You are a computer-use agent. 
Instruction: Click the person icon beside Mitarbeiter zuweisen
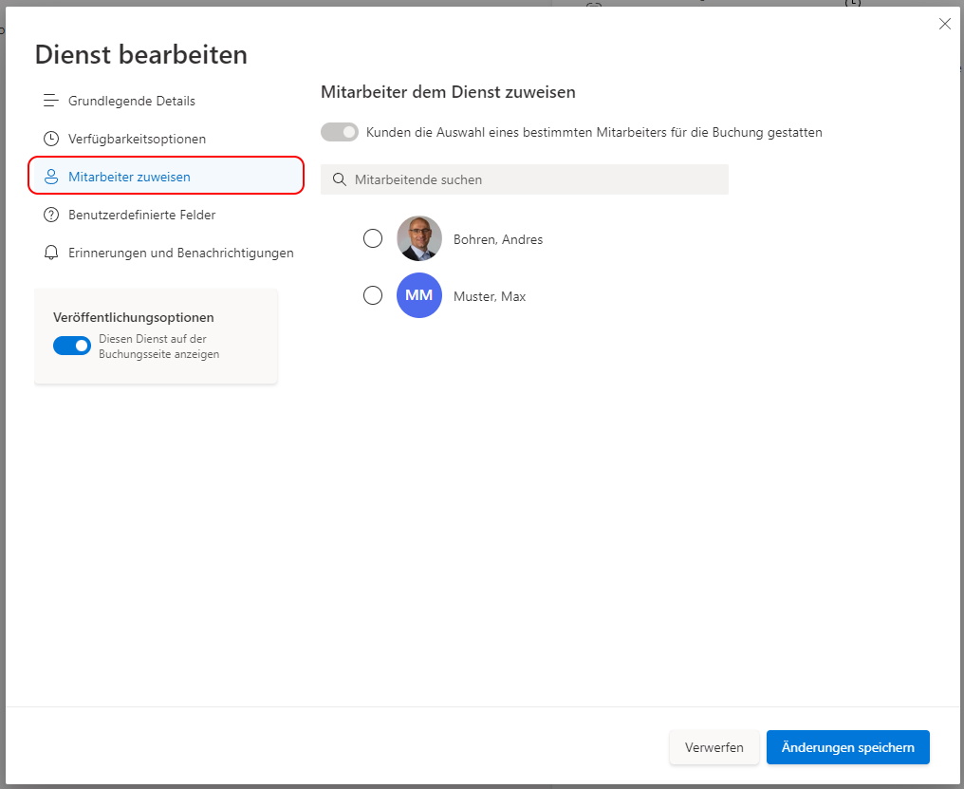tap(51, 177)
